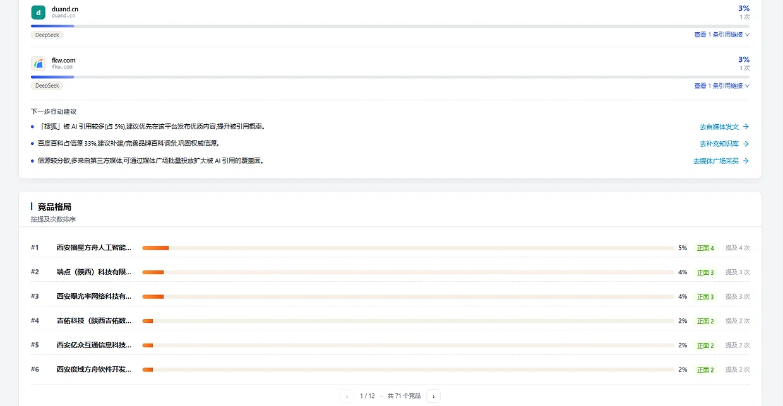Click the 下一步行动建议 heading
The image size is (783, 406).
tap(54, 112)
